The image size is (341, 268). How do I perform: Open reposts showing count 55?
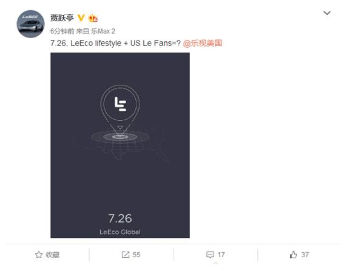point(131,255)
